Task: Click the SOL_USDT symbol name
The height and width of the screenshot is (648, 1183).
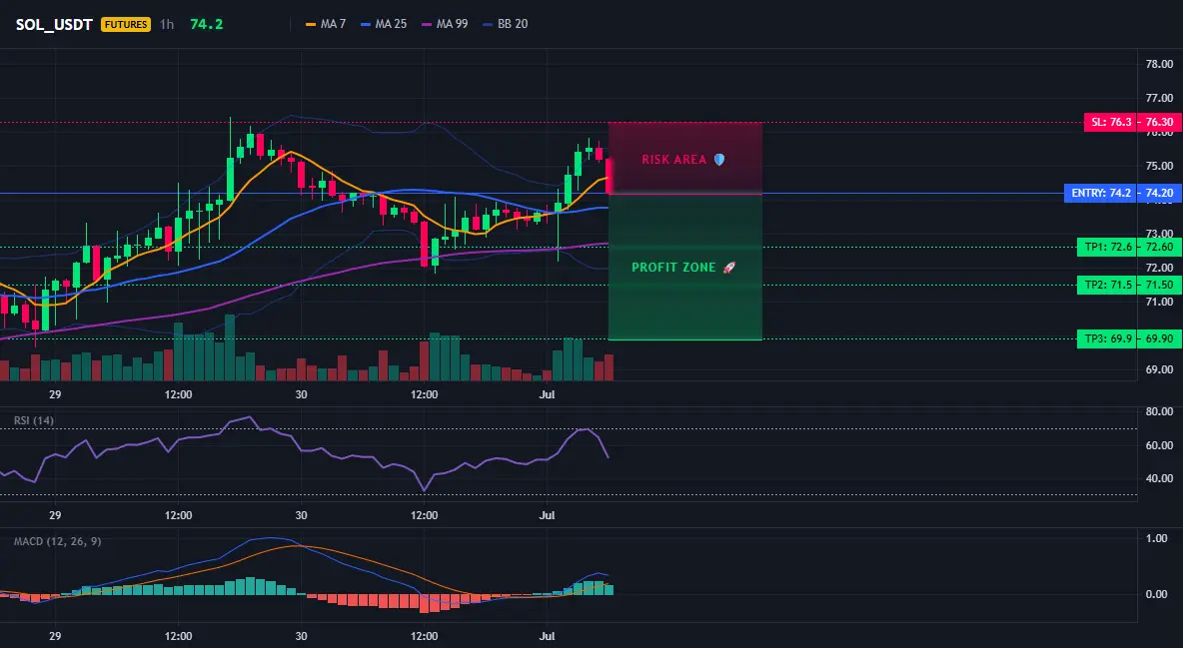Action: pos(54,24)
